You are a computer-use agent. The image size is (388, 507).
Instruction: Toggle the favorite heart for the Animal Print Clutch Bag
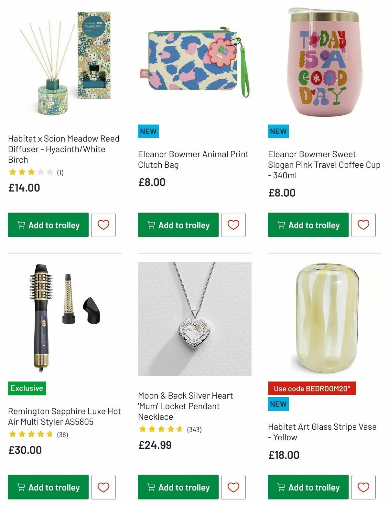point(233,225)
